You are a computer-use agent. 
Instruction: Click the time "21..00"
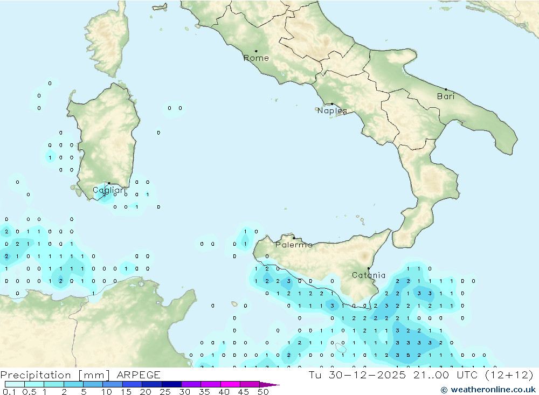point(431,375)
